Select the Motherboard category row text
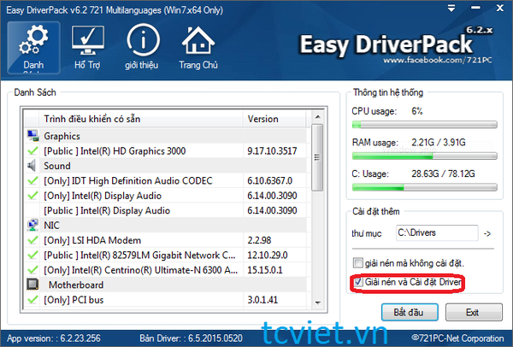Screen dimensions: 513x347 [x=76, y=285]
